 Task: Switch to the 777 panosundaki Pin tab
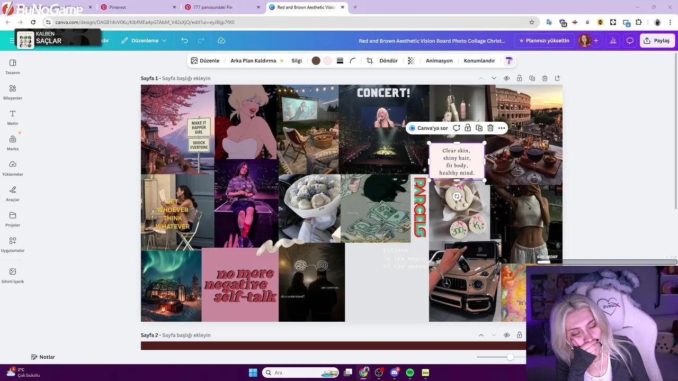(222, 7)
